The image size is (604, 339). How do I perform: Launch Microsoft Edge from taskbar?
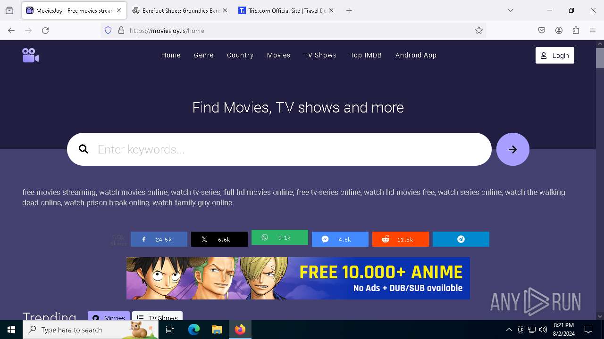tap(194, 330)
